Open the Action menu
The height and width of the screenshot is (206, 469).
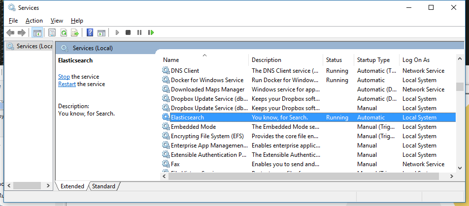tap(34, 21)
